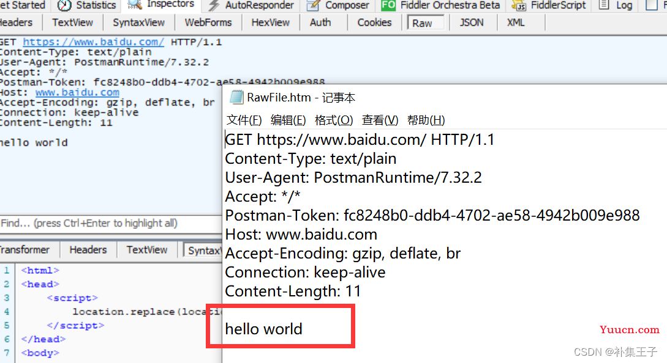Screen dimensions: 667x363
Task: Click the Find search field
Action: (111, 223)
